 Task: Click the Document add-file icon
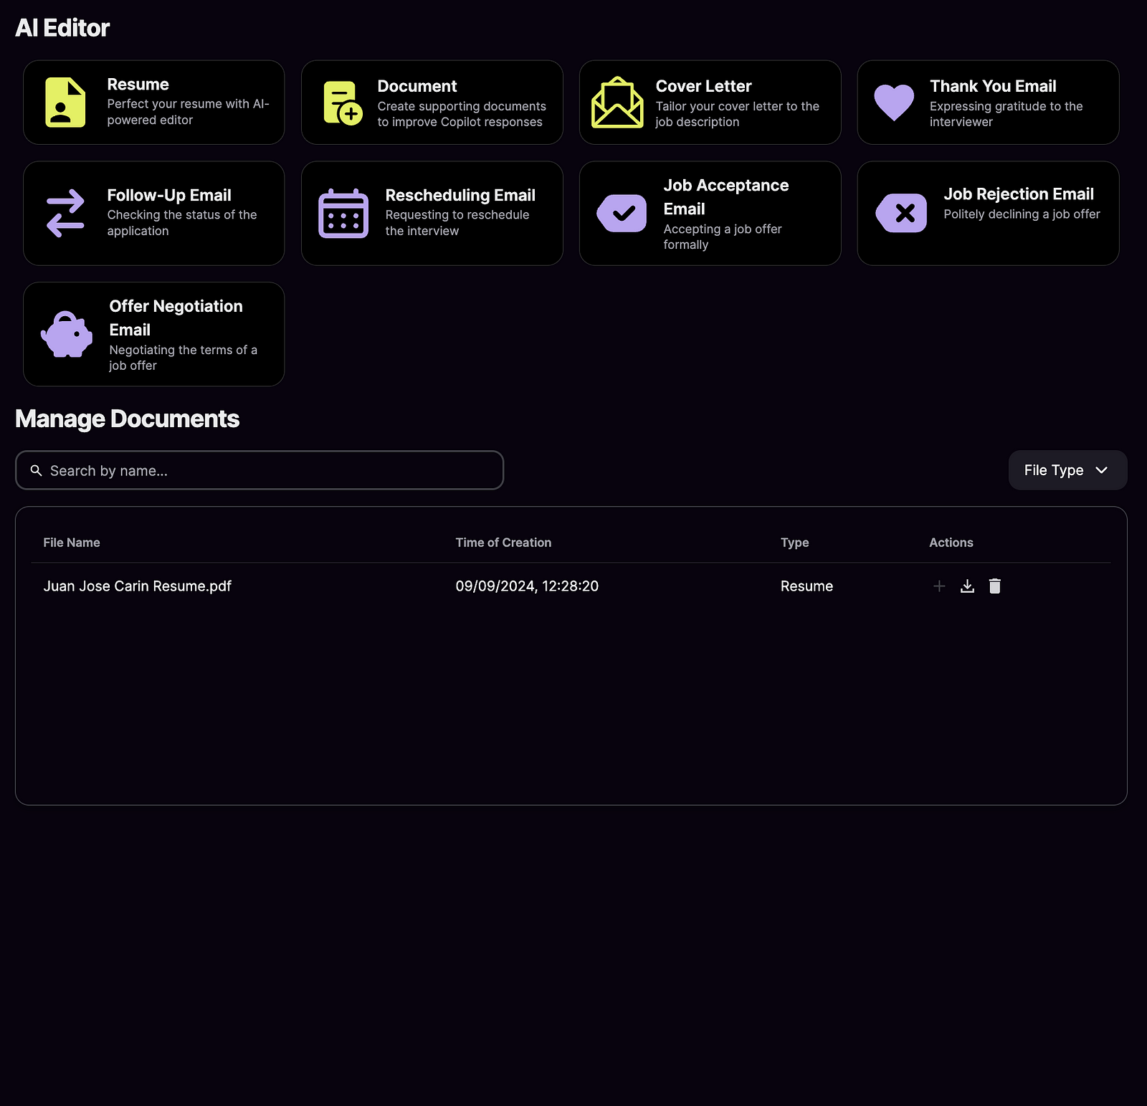pyautogui.click(x=343, y=103)
